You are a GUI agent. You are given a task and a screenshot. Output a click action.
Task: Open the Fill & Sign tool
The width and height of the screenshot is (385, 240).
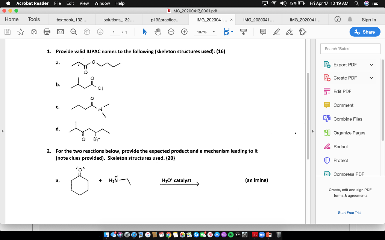[x=289, y=32]
